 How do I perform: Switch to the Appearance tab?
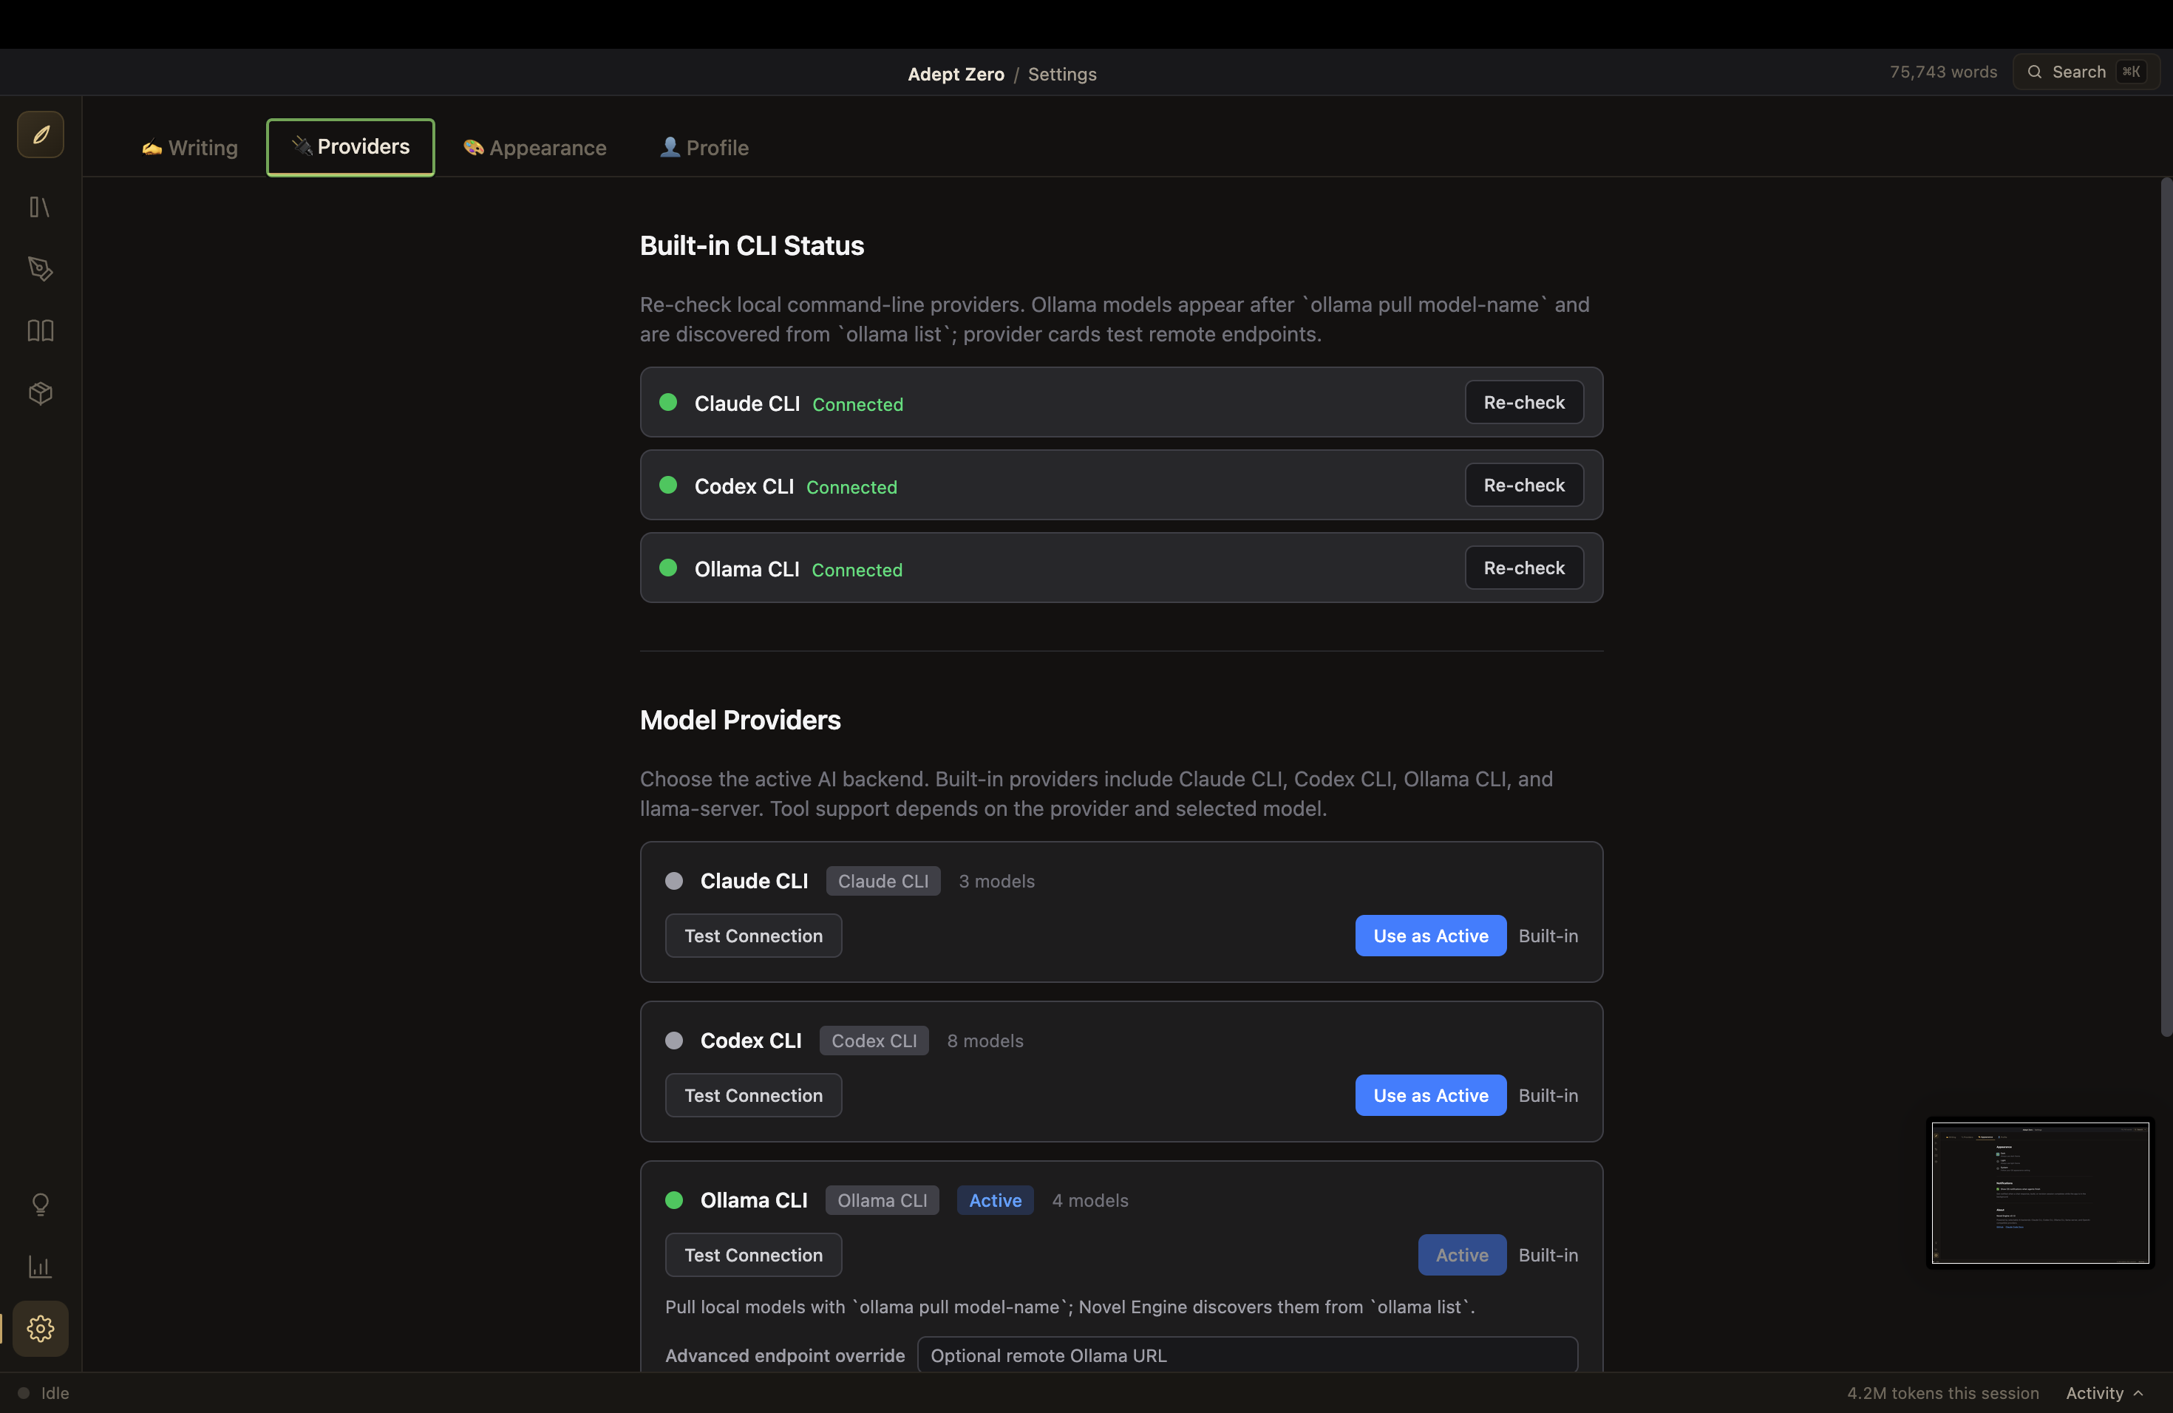click(x=535, y=148)
